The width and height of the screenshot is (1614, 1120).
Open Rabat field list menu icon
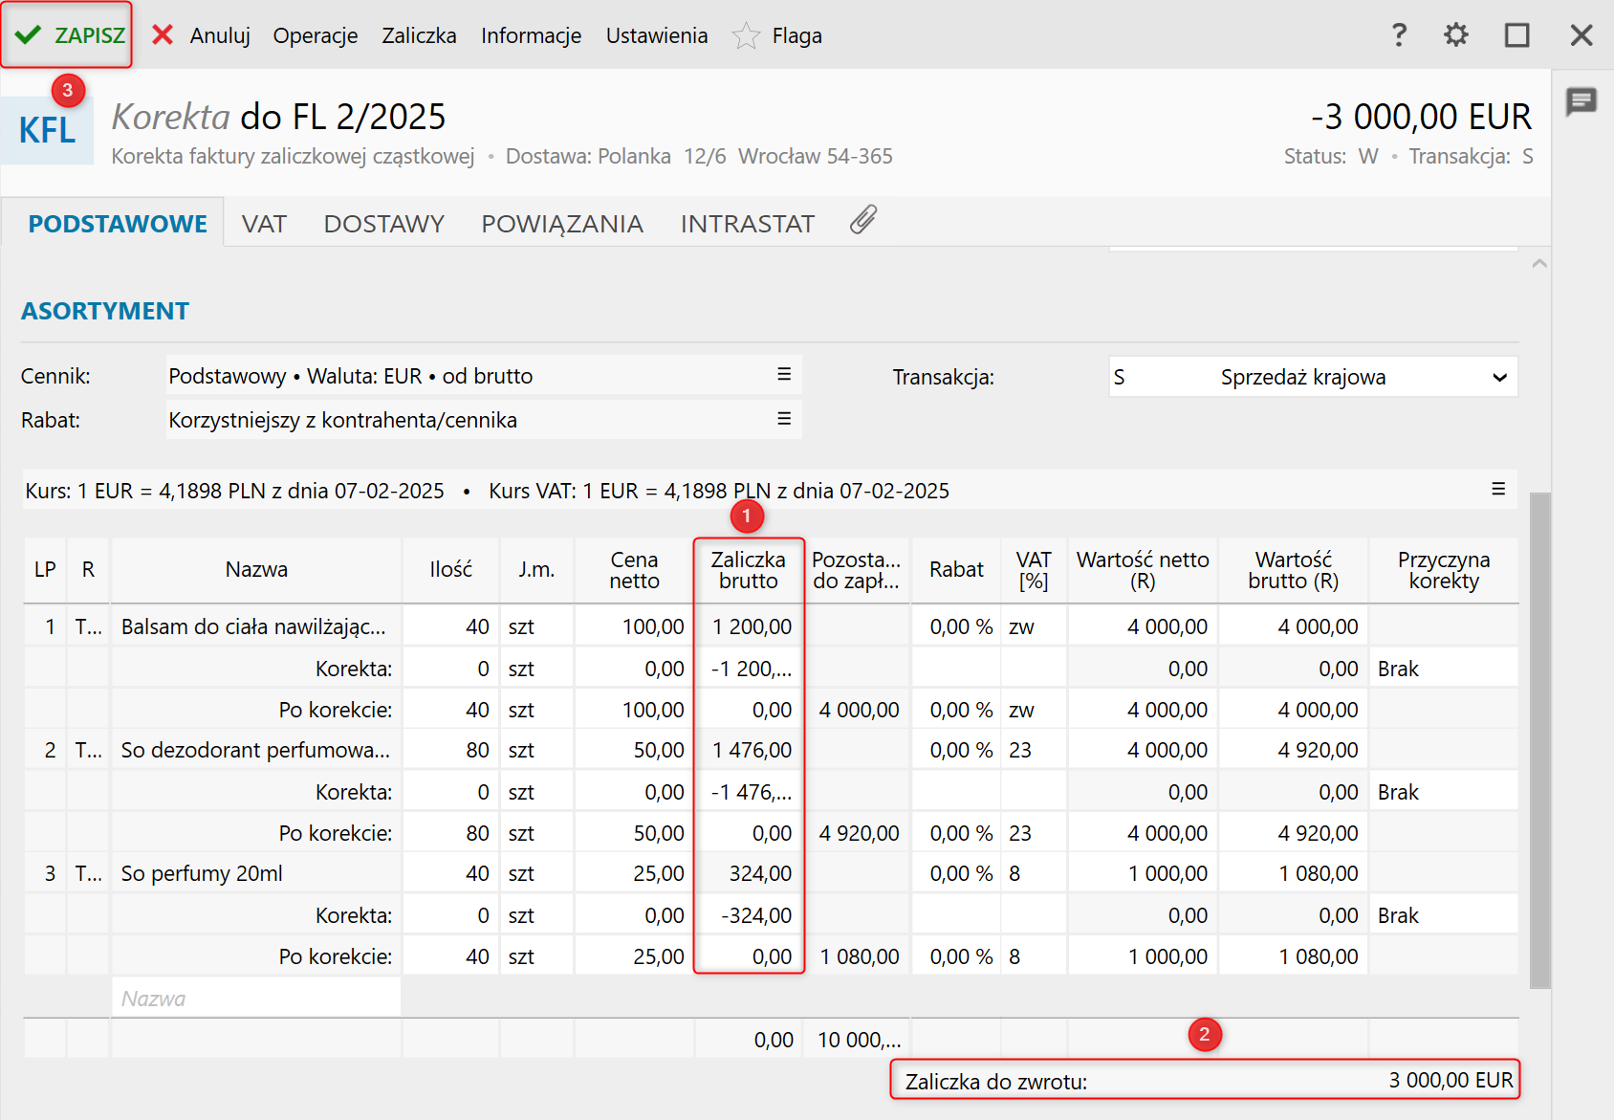(x=784, y=418)
